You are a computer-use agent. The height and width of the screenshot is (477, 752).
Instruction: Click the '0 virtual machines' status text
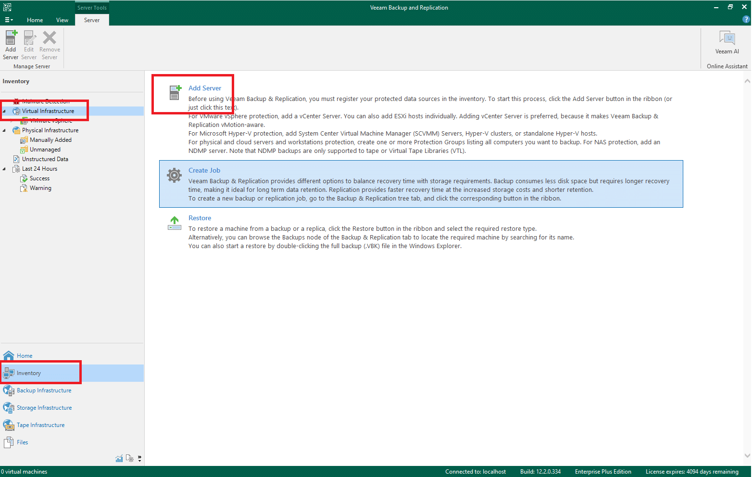(x=24, y=472)
